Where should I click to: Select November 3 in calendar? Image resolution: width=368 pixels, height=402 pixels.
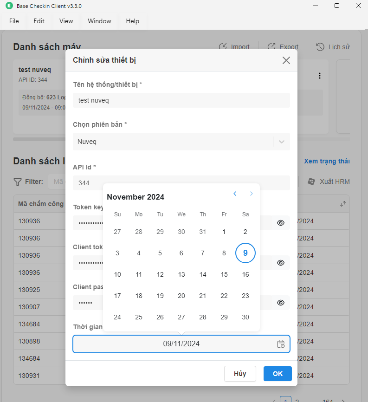point(117,253)
